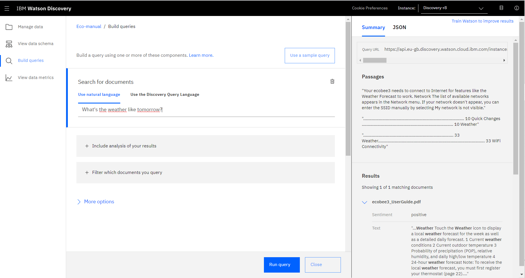Open the hamburger navigation menu

tap(7, 8)
